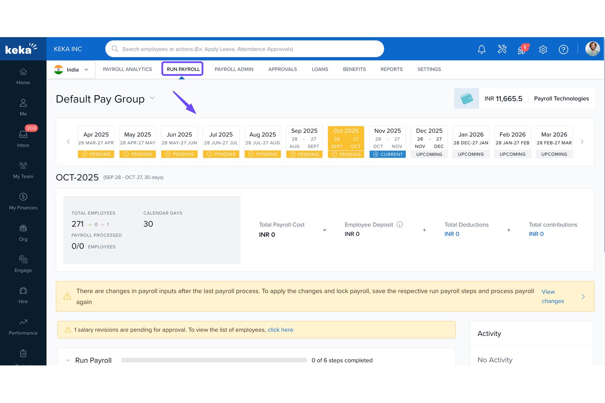Viewport: 605px width, 403px height.
Task: Select the Sep 2025 pending payroll period
Action: (305, 142)
